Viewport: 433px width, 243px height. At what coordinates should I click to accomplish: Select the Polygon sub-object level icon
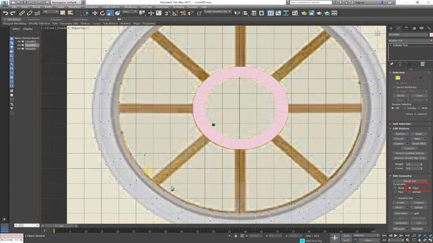pos(415,78)
